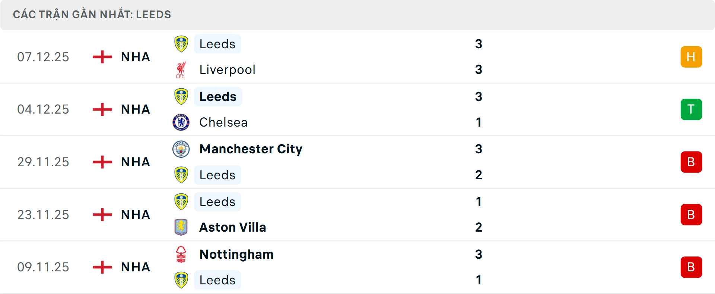Image resolution: width=715 pixels, height=294 pixels.
Task: Click the bold Manchester City team name
Action: [x=251, y=149]
